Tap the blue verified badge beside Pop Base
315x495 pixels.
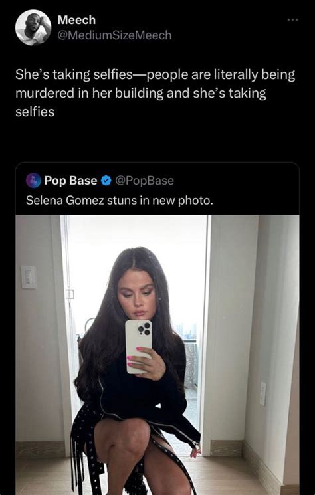click(107, 181)
